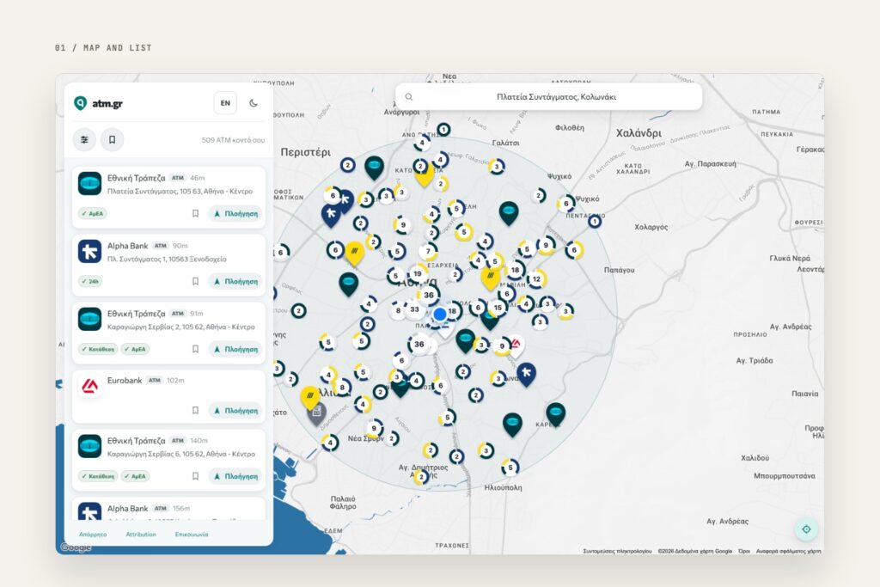Select the Alpha Bank pin southeast of center

coord(526,375)
